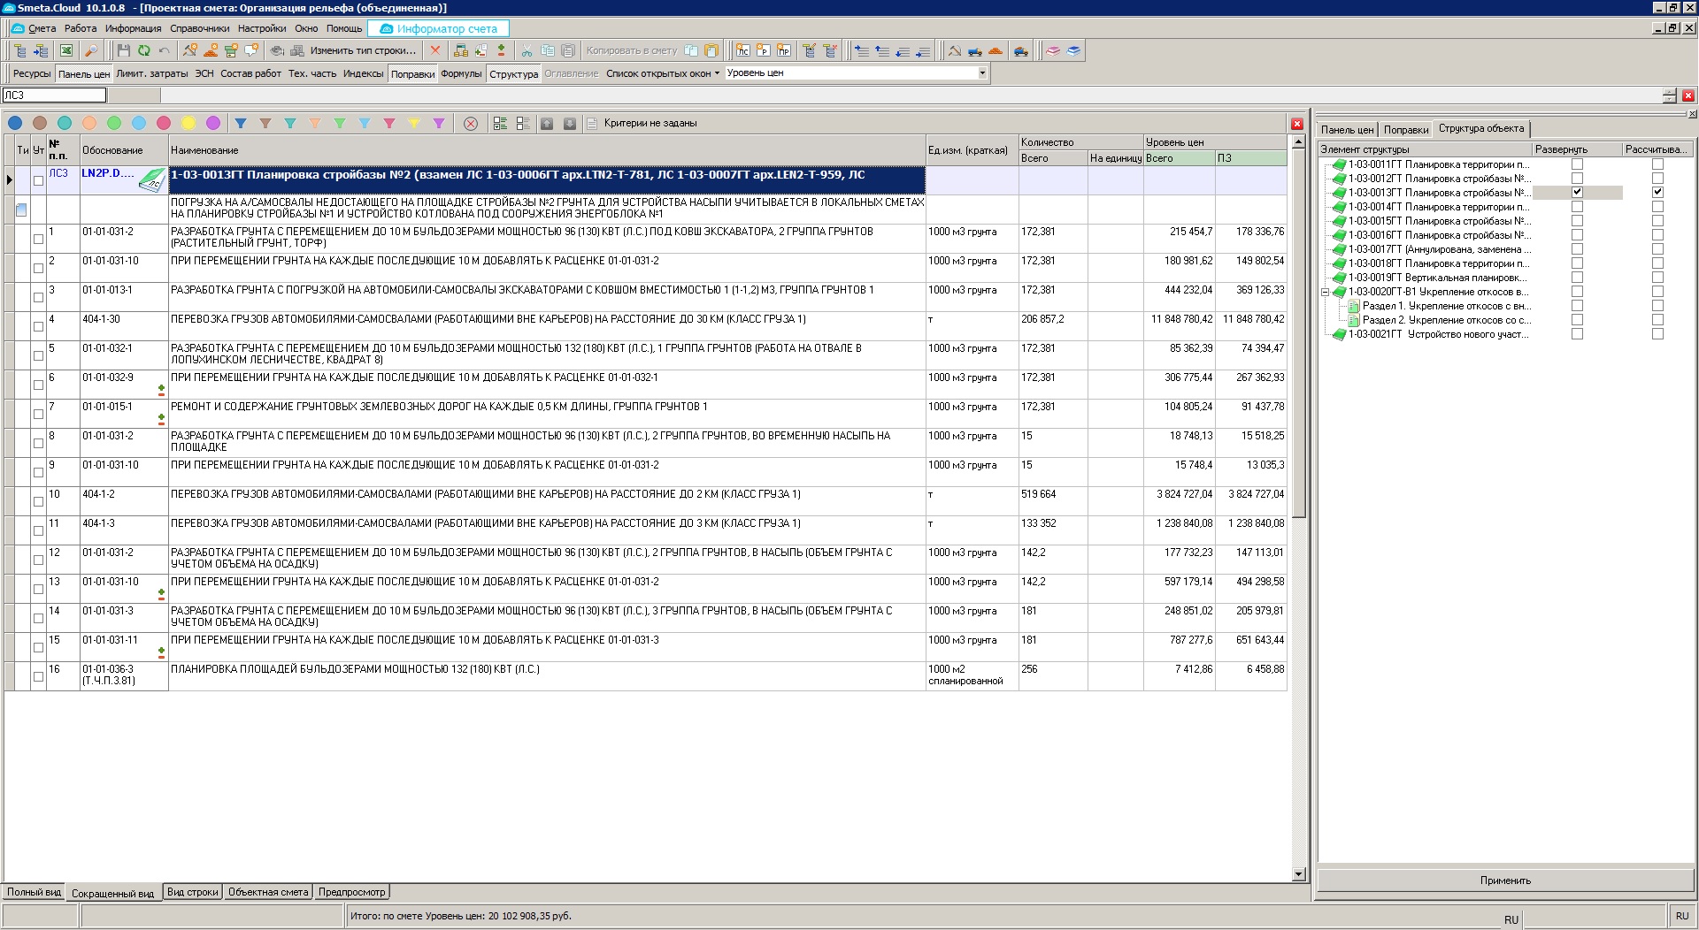Click the save diskette icon
This screenshot has width=1699, height=930.
pos(124,51)
